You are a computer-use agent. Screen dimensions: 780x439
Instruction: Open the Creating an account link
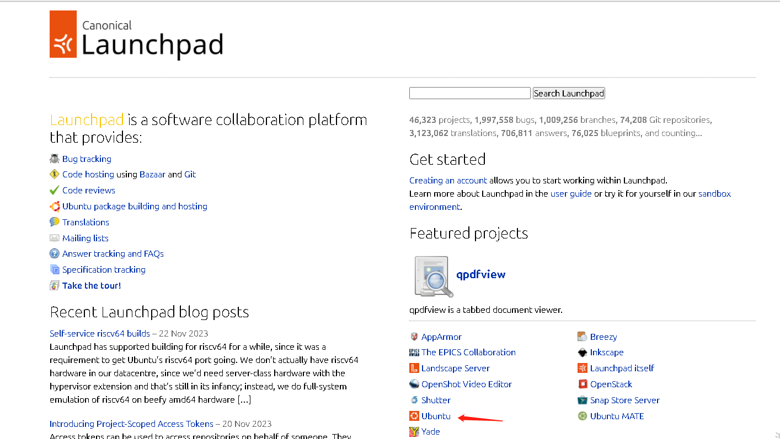pyautogui.click(x=448, y=180)
